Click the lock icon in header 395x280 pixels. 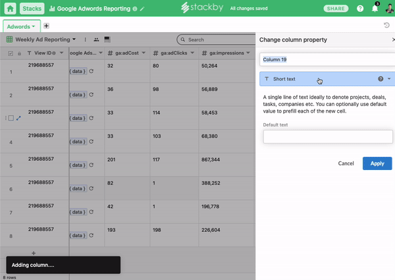point(19,53)
